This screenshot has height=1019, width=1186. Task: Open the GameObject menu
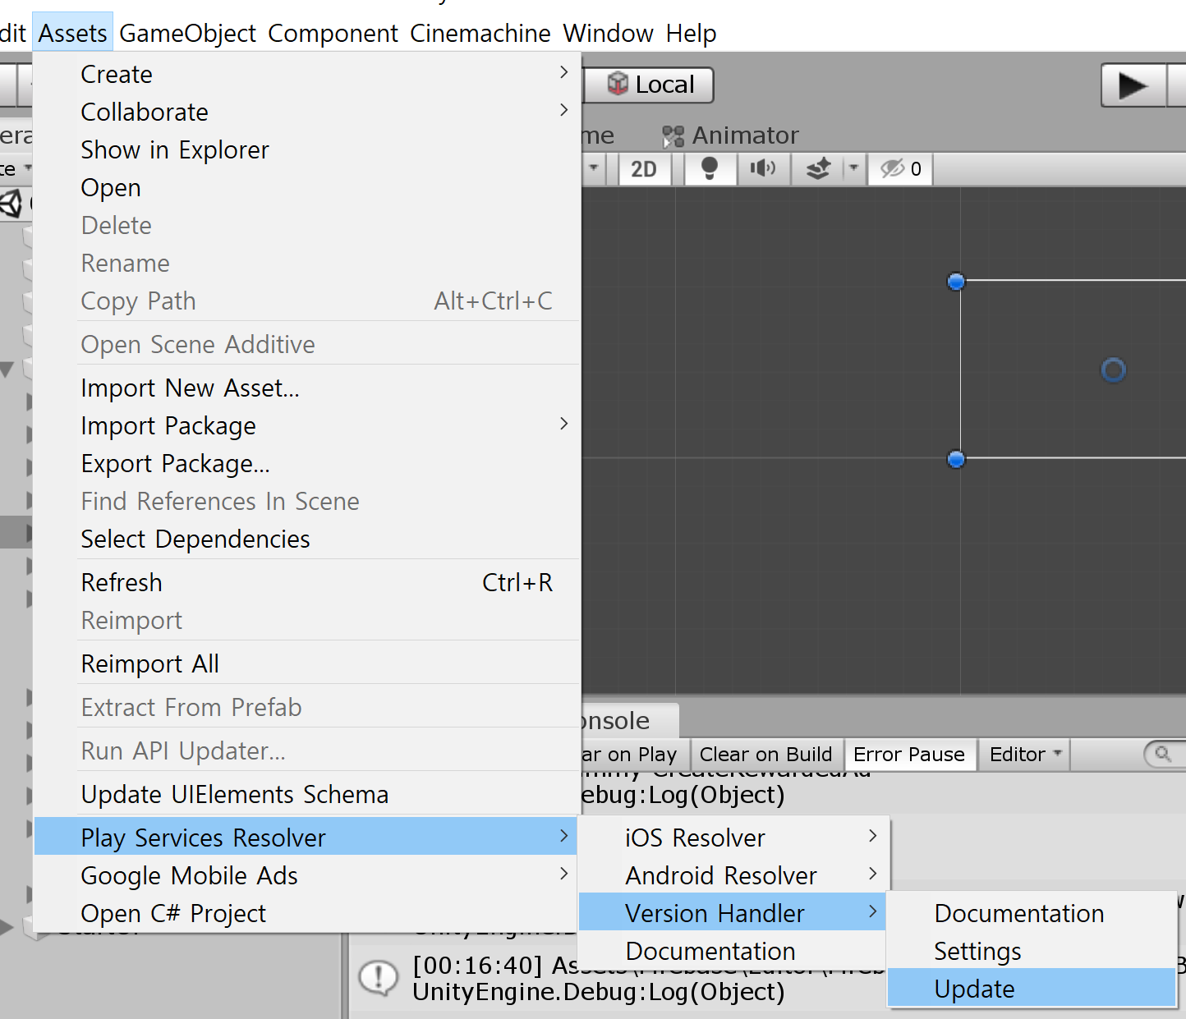188,34
